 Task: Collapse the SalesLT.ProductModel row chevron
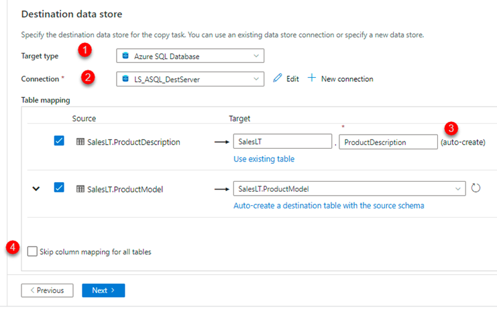pos(36,189)
